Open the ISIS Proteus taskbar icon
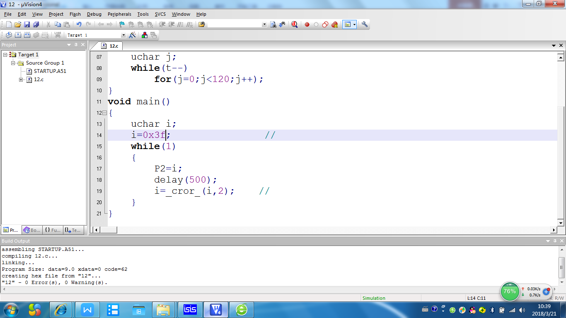 (190, 309)
